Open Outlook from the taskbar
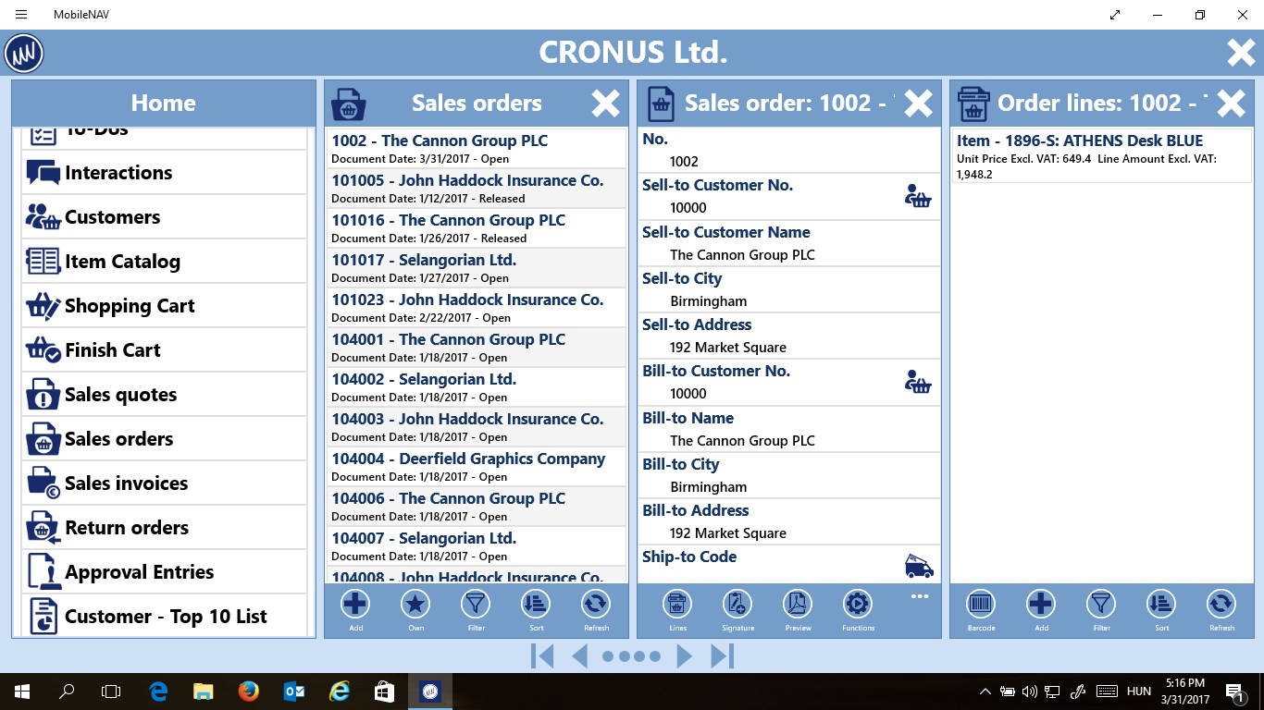 [x=294, y=691]
